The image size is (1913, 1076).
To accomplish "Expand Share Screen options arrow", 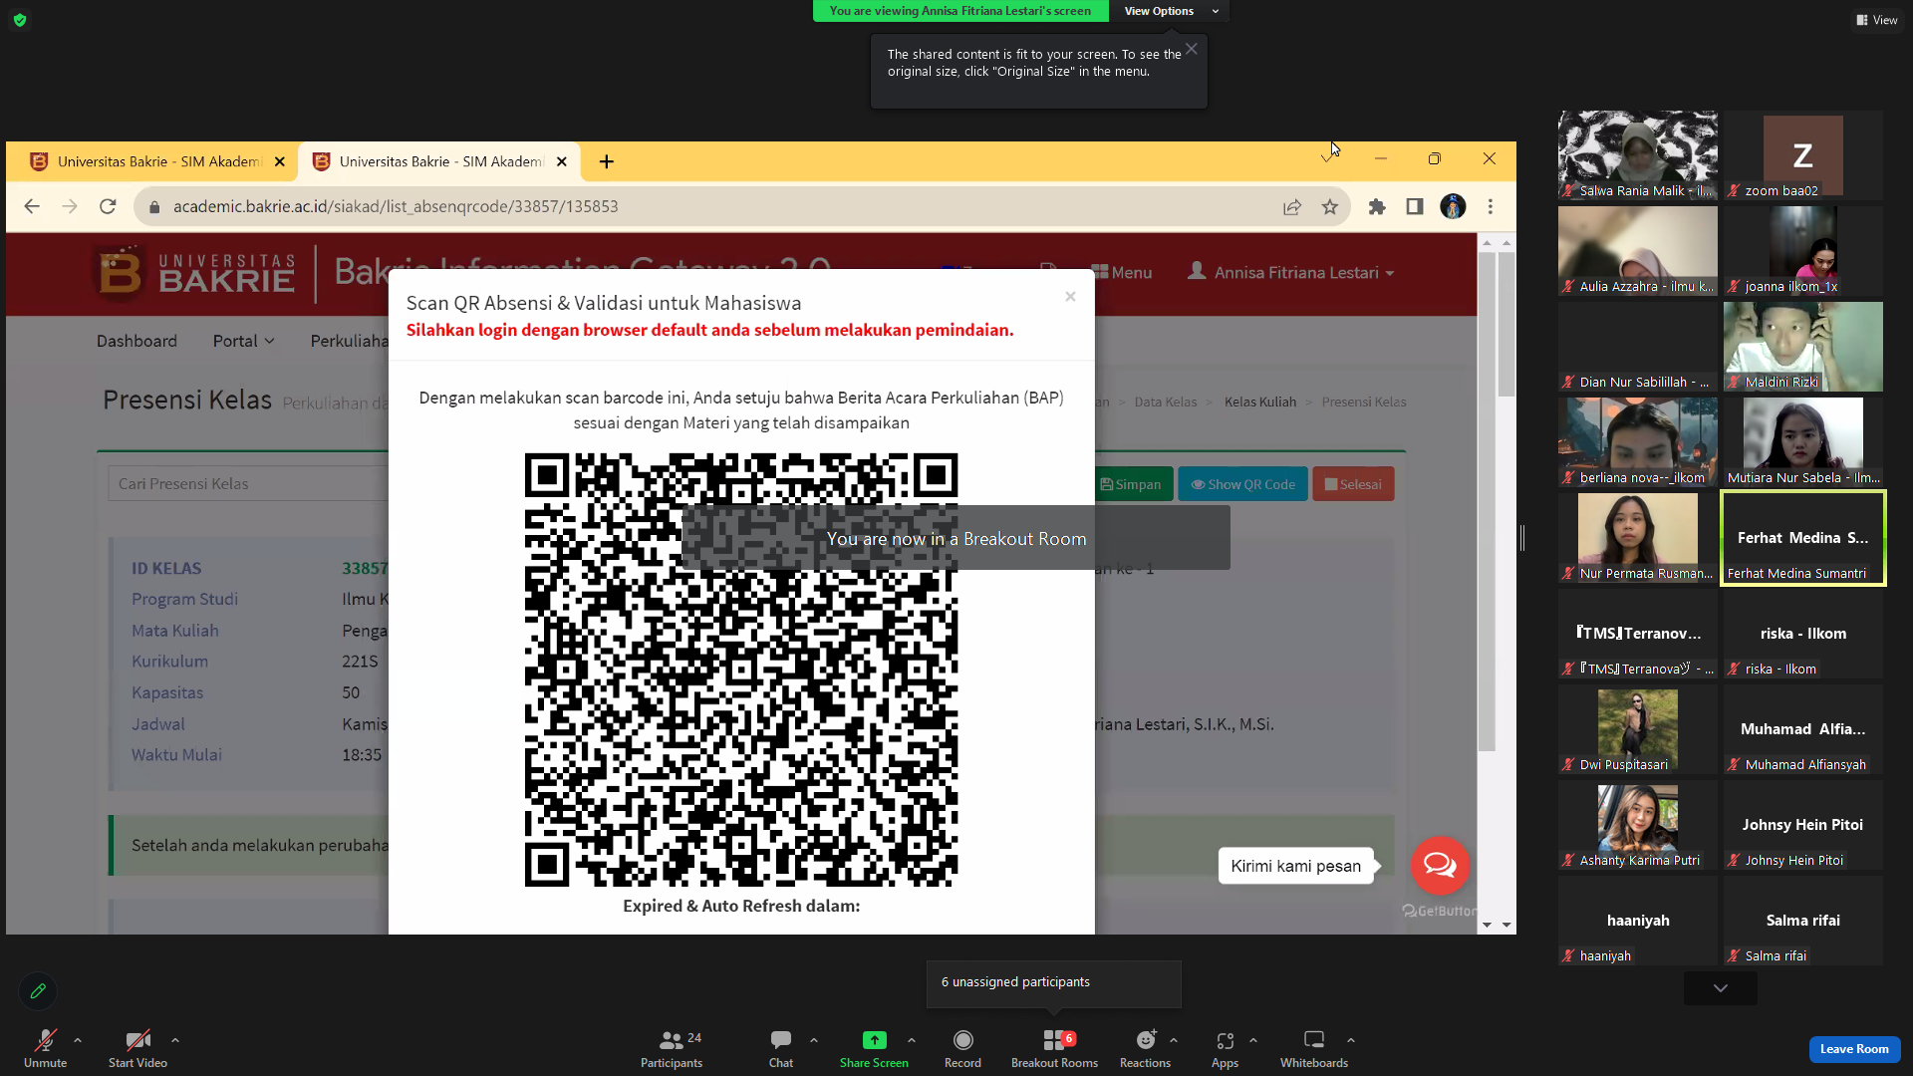I will click(x=912, y=1040).
